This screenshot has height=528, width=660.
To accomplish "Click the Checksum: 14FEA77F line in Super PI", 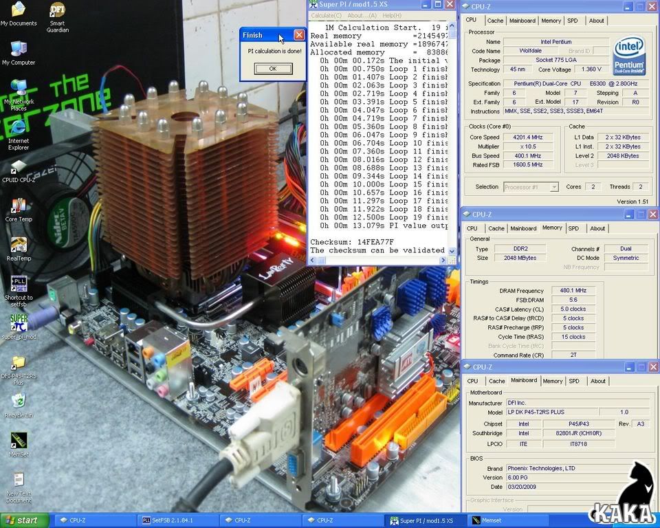I will pos(352,242).
